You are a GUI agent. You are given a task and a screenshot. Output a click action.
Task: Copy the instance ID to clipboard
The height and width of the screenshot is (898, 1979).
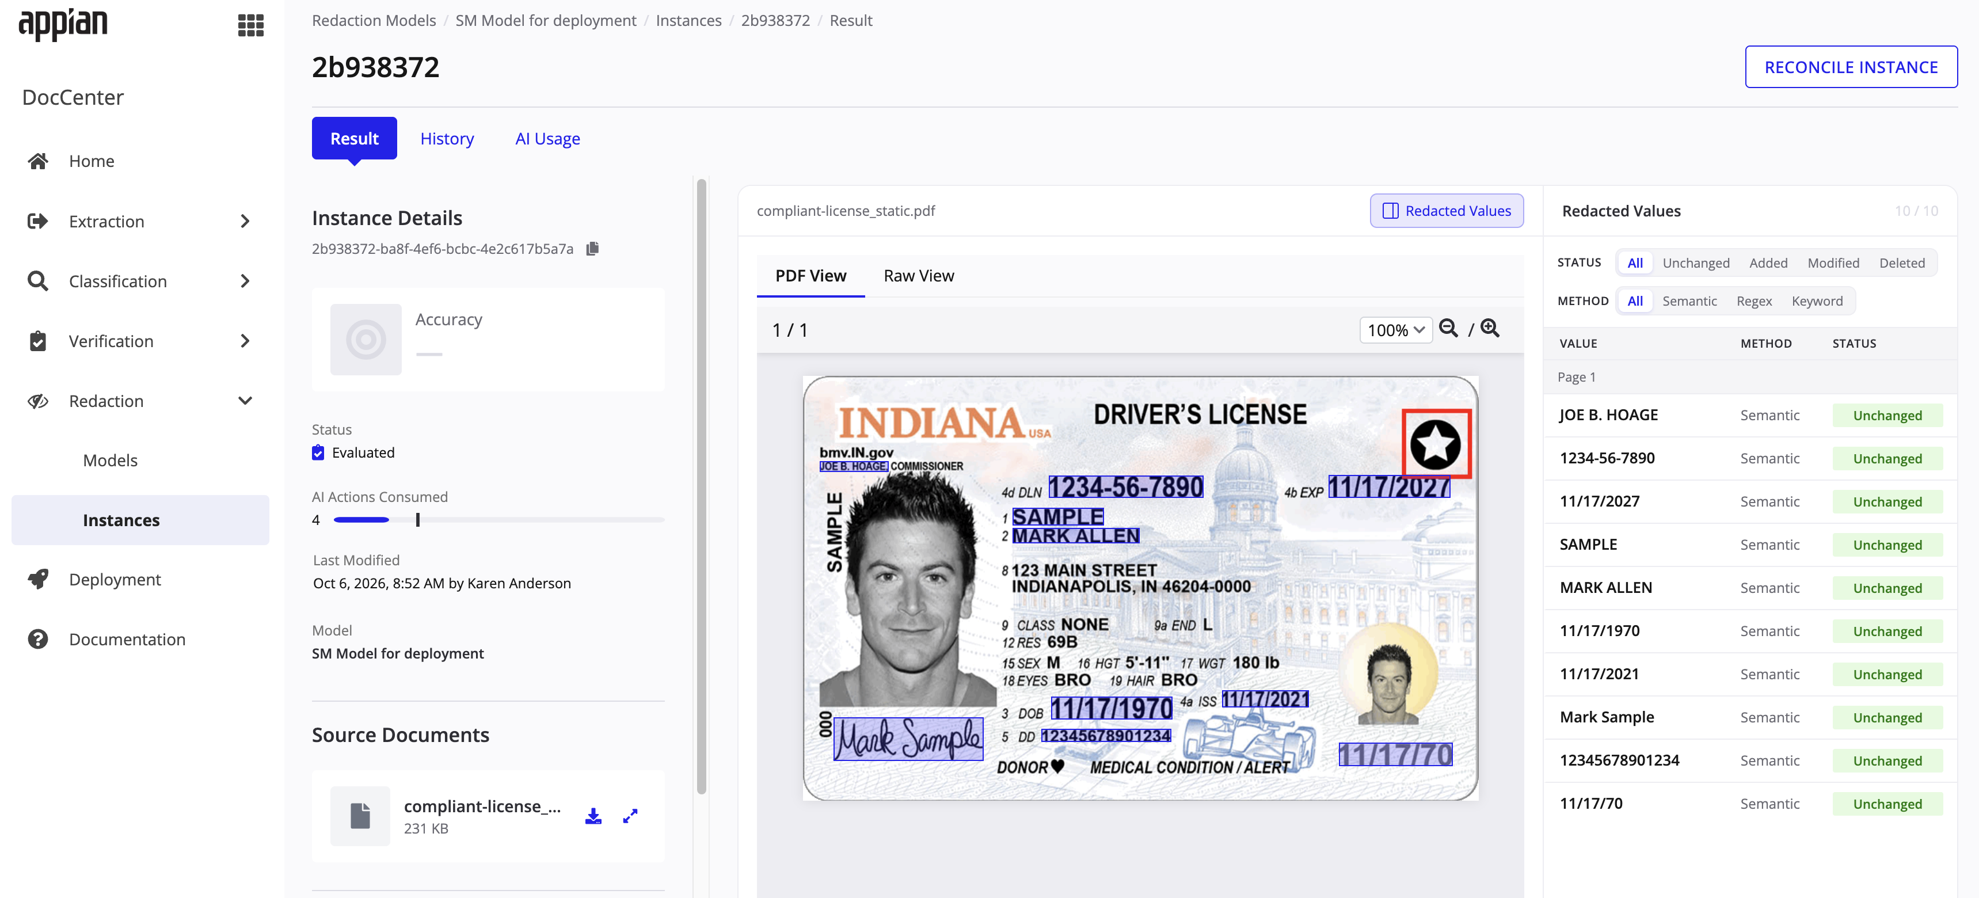592,248
